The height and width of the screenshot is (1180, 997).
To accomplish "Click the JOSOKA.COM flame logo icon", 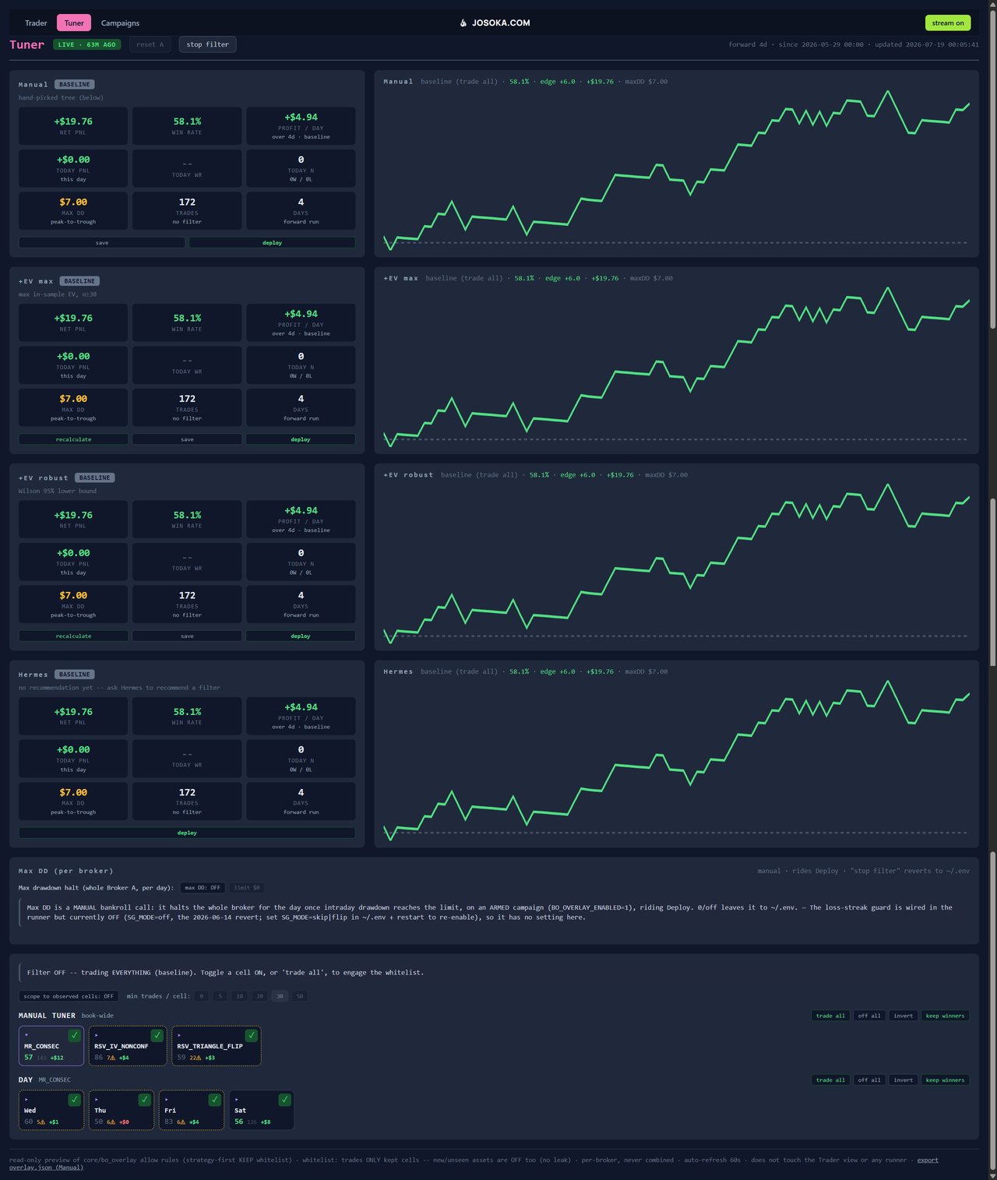I will coord(463,23).
